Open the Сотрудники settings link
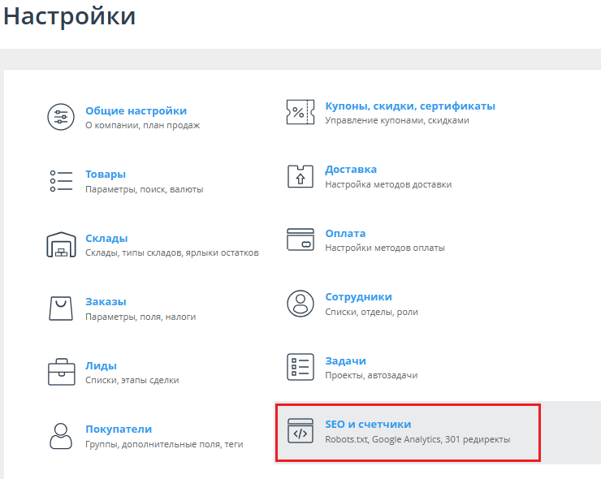This screenshot has height=479, width=601. (358, 296)
